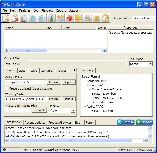Click the Bluray & DVD deals news item
This screenshot has height=153, width=157.
pos(39,128)
